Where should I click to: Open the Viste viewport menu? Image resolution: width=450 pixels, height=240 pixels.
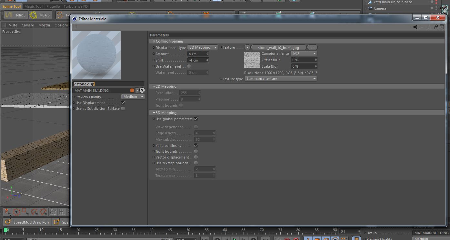click(x=13, y=25)
